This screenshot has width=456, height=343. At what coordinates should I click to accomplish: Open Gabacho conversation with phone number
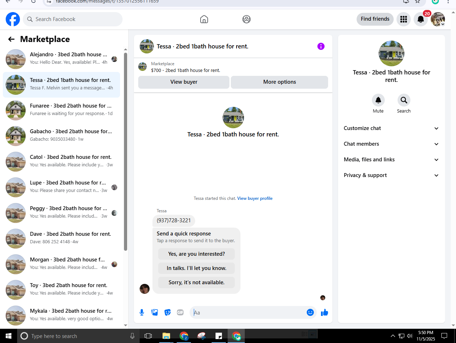(x=61, y=136)
